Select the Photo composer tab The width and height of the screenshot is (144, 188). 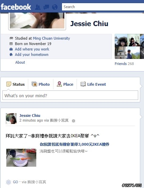point(41,84)
